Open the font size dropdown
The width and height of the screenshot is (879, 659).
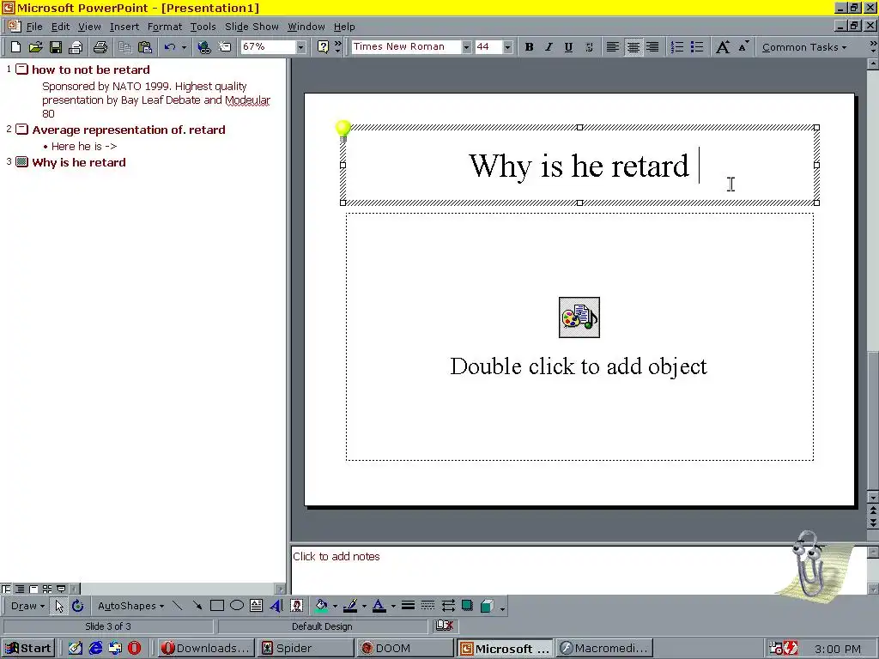[x=508, y=47]
